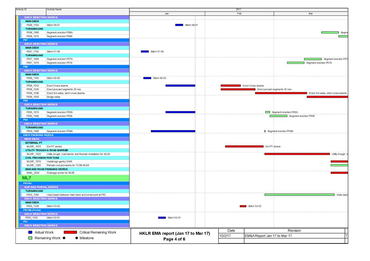The width and height of the screenshot is (370, 261).
Task: Click the green Remaining Work legend swatch
Action: (x=30, y=238)
